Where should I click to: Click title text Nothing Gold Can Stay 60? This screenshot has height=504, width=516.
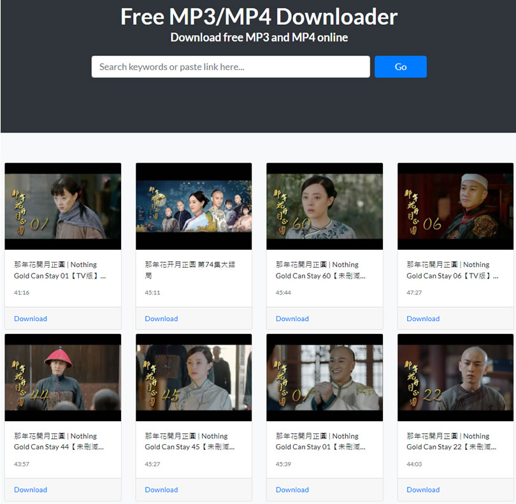(320, 270)
